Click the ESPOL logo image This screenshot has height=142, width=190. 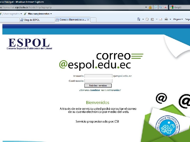[x=29, y=44]
